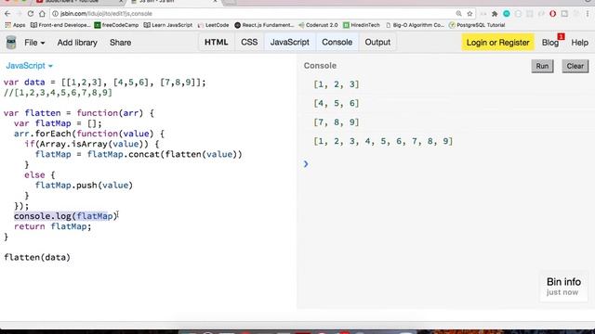
Task: Click the JS Bin logo icon
Action: click(11, 43)
